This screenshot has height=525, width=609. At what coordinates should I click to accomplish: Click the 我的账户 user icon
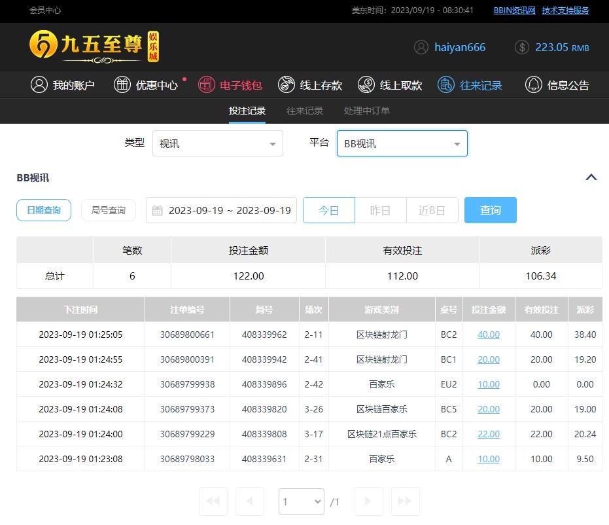[39, 84]
